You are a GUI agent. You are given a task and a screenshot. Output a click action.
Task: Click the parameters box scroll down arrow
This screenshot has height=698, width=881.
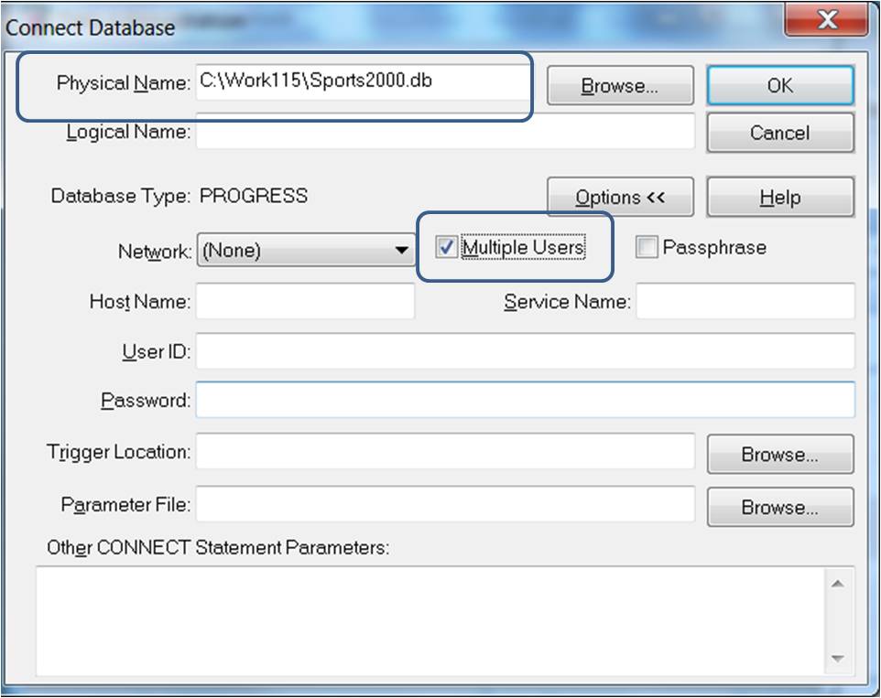coord(838,658)
